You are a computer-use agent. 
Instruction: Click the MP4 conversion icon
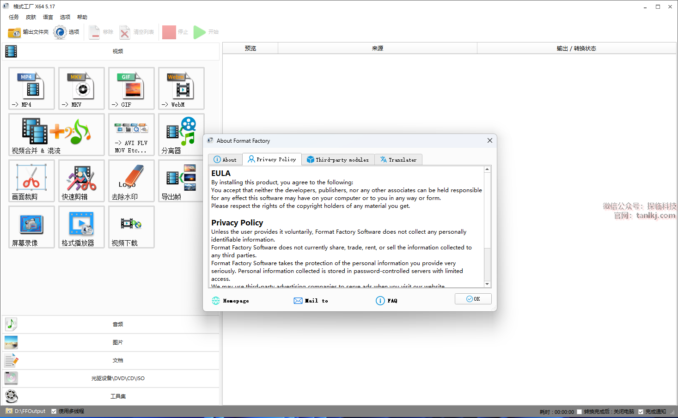click(x=31, y=88)
